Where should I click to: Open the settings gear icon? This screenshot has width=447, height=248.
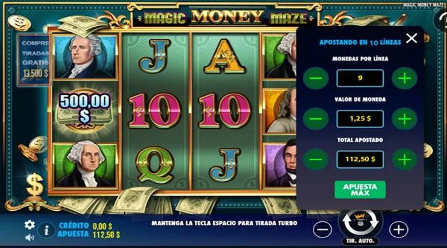(30, 225)
